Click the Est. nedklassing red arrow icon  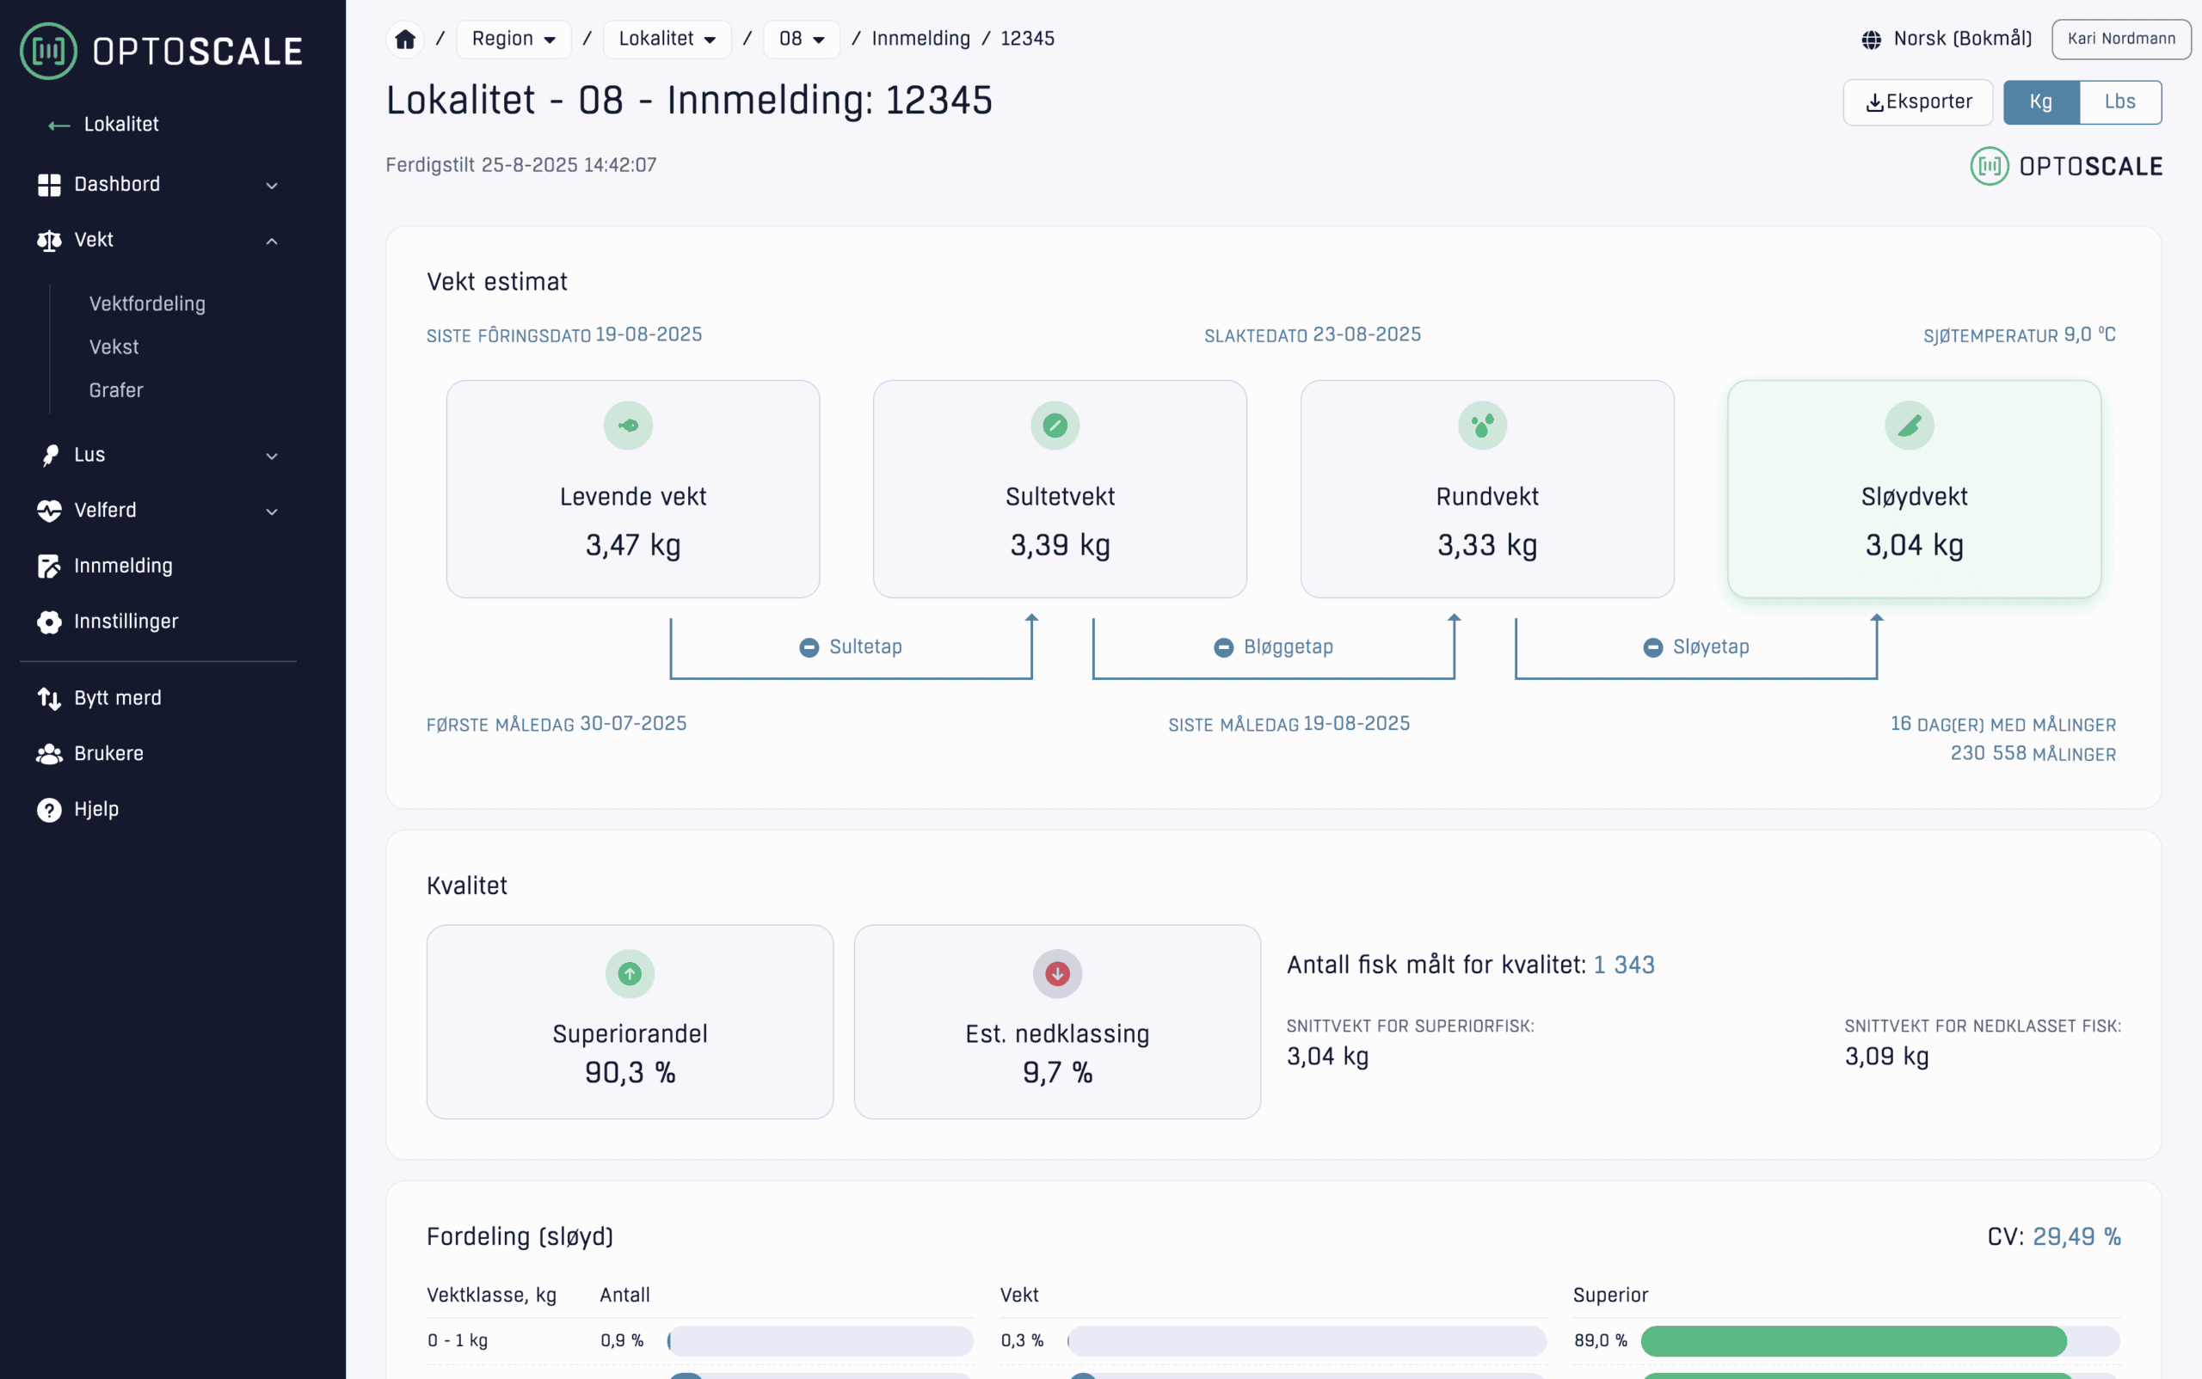[1057, 973]
